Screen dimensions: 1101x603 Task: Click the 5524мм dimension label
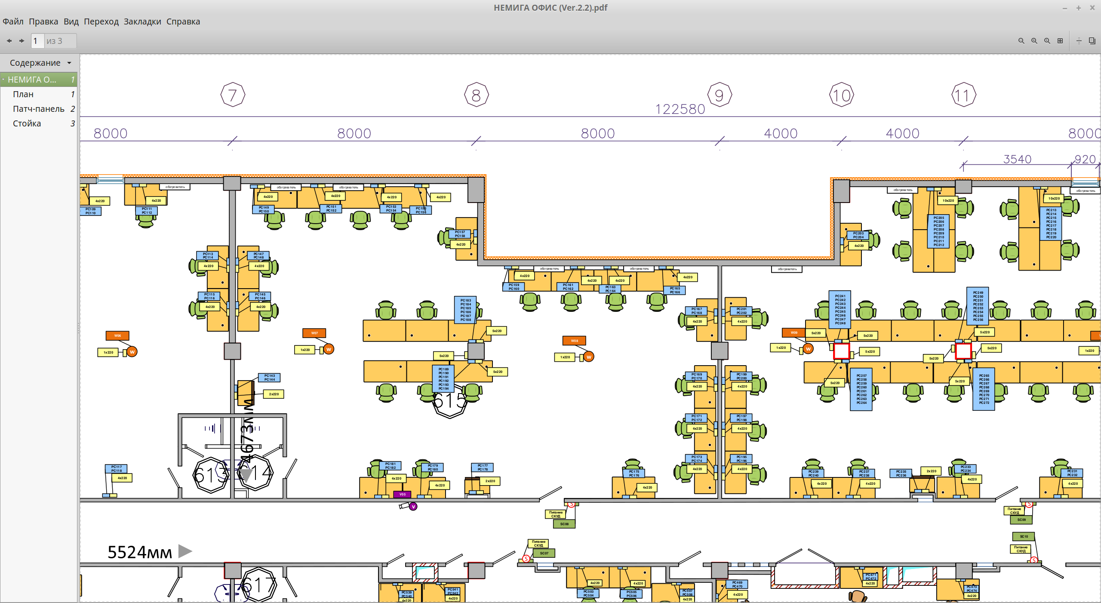click(x=140, y=552)
